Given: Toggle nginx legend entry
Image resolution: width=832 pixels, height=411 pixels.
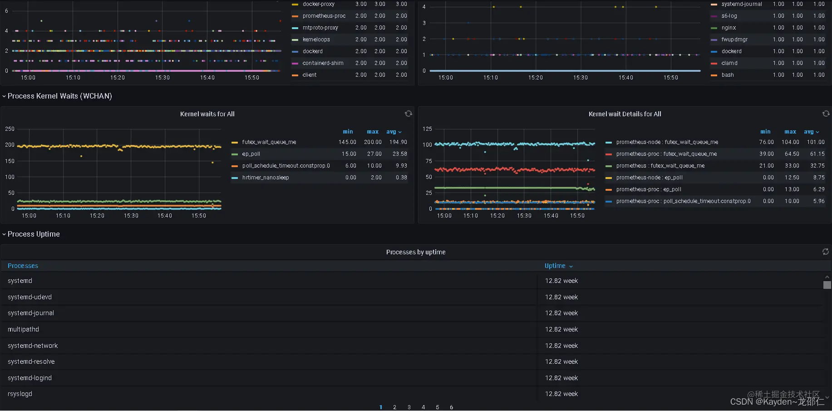Looking at the screenshot, I should [x=729, y=28].
